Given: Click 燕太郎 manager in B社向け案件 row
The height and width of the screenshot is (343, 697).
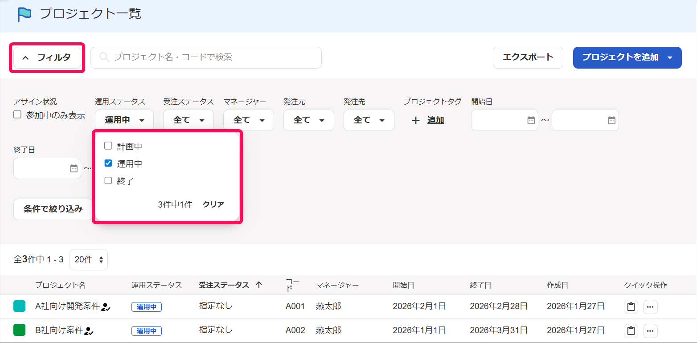Looking at the screenshot, I should click(329, 331).
